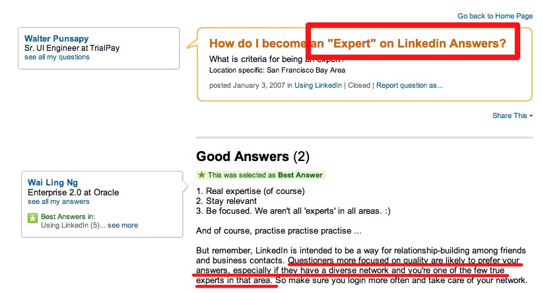The image size is (542, 293).
Task: Click the 'Sr. UI Engineer at TrialPay' headline
Action: (72, 48)
